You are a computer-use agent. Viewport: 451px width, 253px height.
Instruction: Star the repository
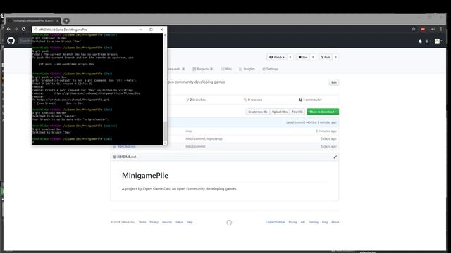coord(303,57)
